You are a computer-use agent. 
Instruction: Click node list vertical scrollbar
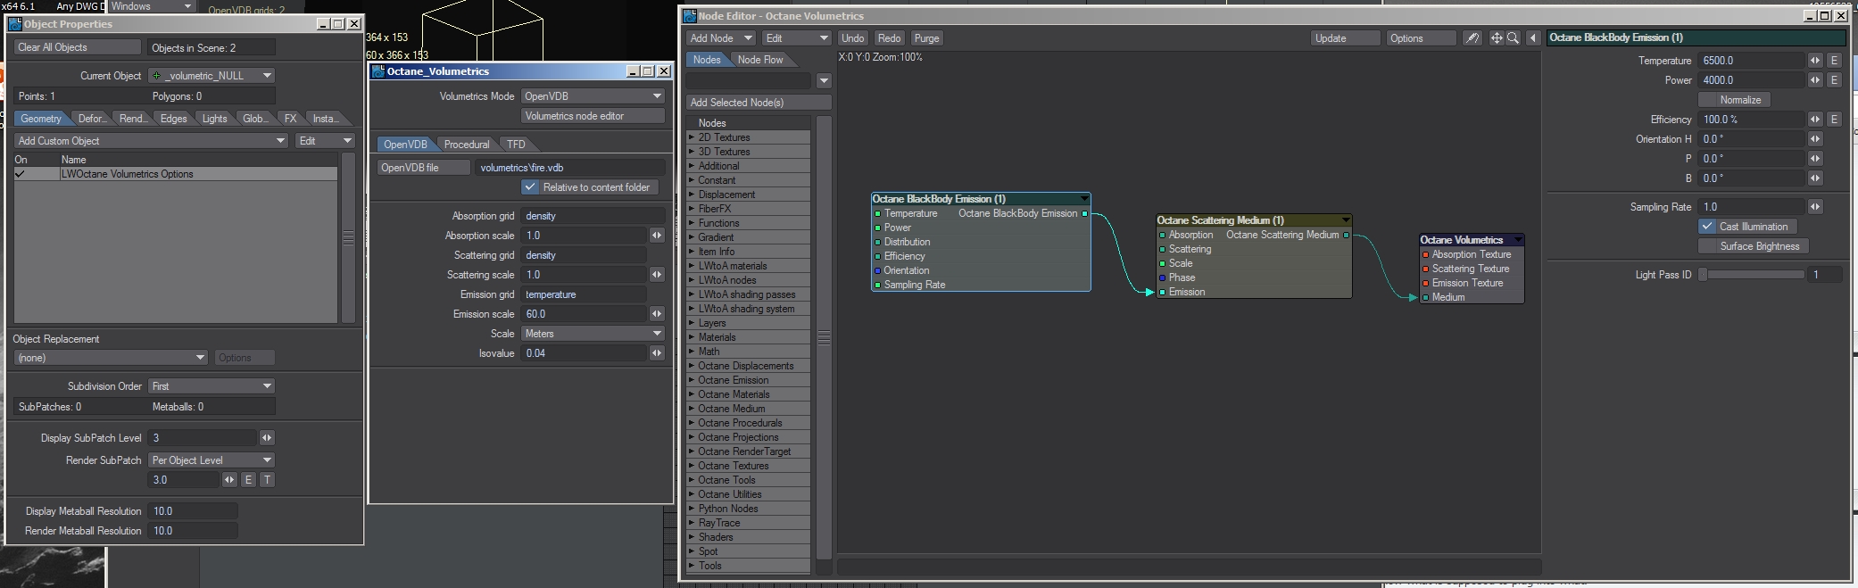824,337
